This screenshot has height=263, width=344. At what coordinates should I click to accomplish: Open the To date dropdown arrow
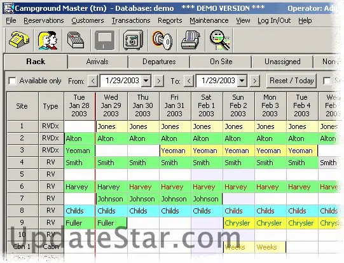[242, 81]
